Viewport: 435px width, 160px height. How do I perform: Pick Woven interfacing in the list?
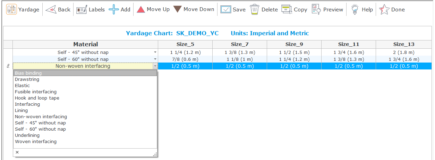[35, 142]
